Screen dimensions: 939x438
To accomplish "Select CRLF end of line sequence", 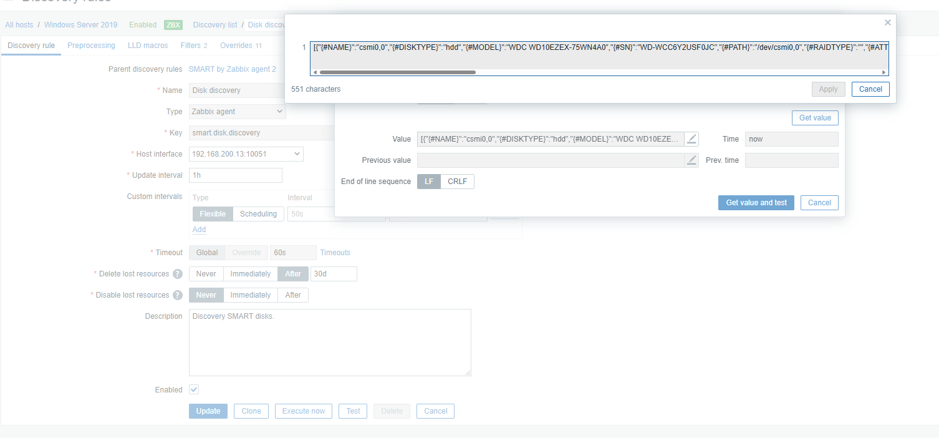I will coord(458,182).
